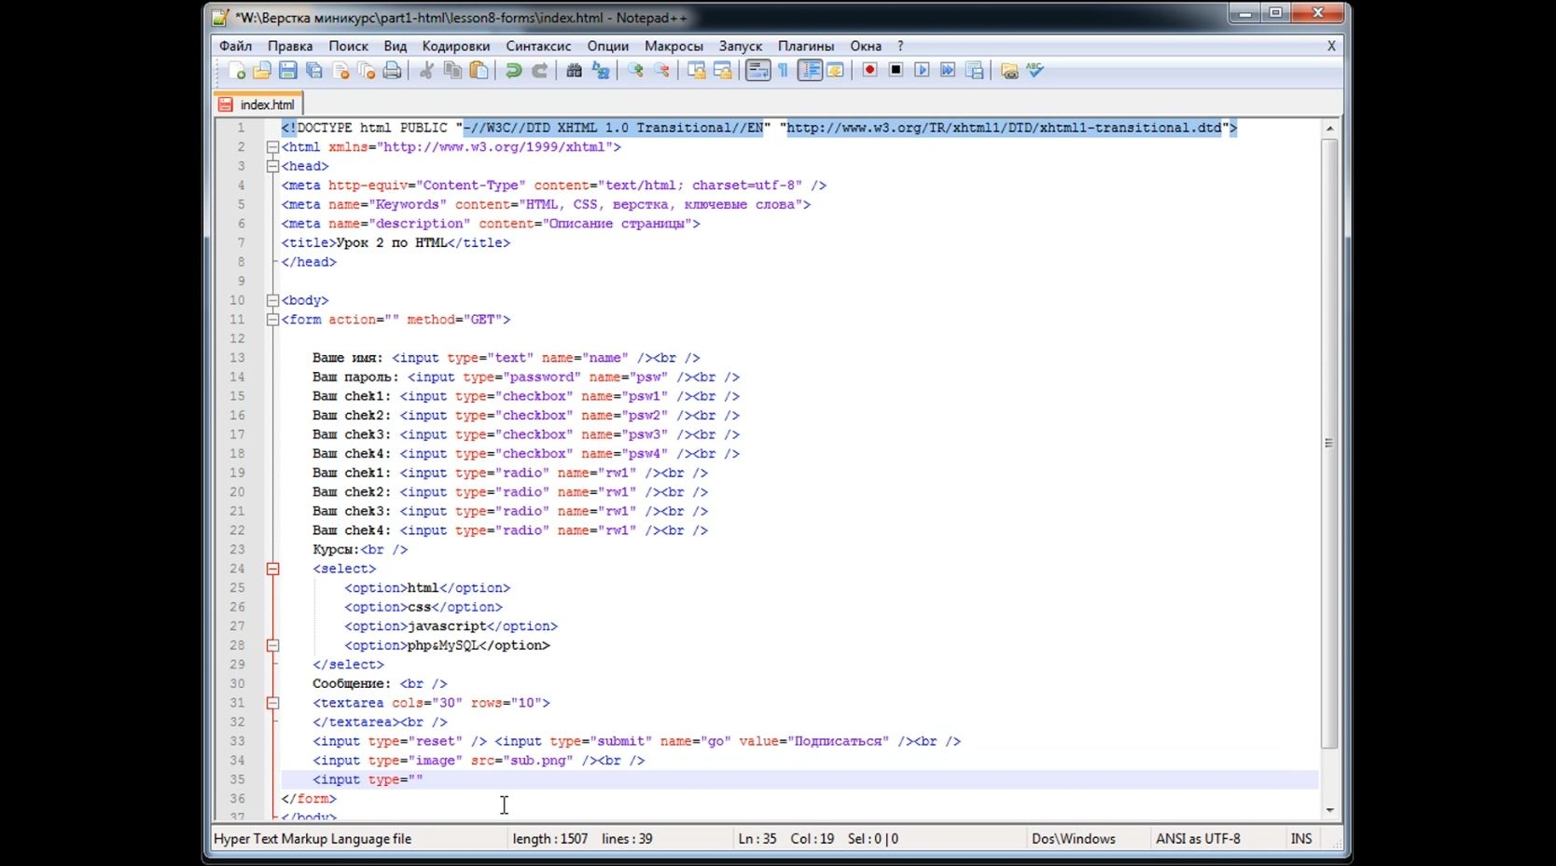The width and height of the screenshot is (1556, 866).
Task: Click the fold marker on line 28
Action: 272,645
